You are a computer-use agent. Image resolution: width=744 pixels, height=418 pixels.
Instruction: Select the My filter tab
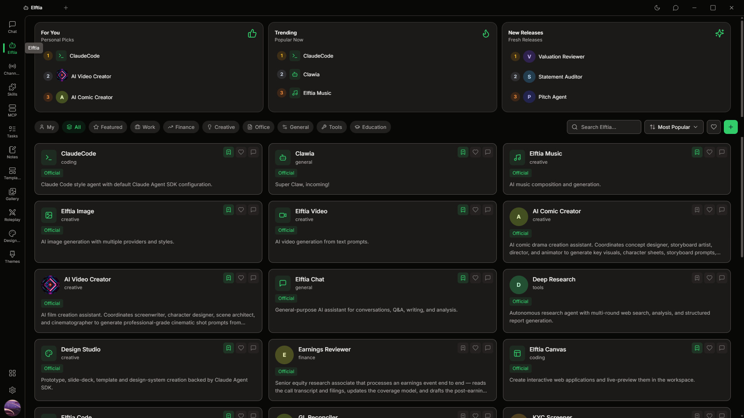[46, 127]
